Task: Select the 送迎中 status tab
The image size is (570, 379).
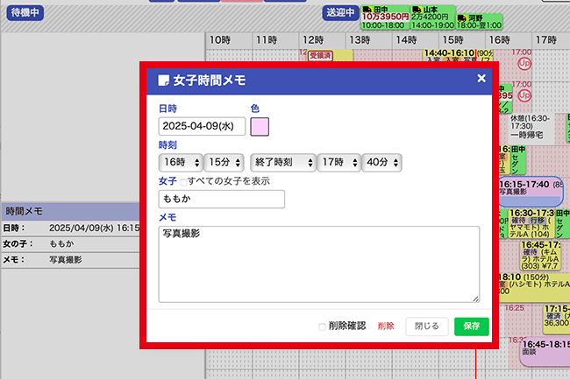Action: tap(340, 12)
